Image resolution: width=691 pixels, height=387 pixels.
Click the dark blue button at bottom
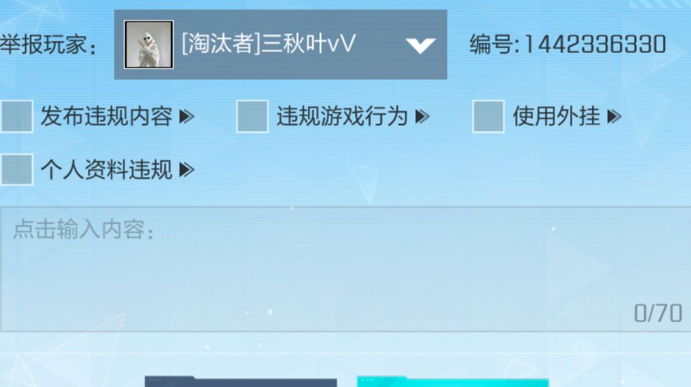click(x=241, y=382)
